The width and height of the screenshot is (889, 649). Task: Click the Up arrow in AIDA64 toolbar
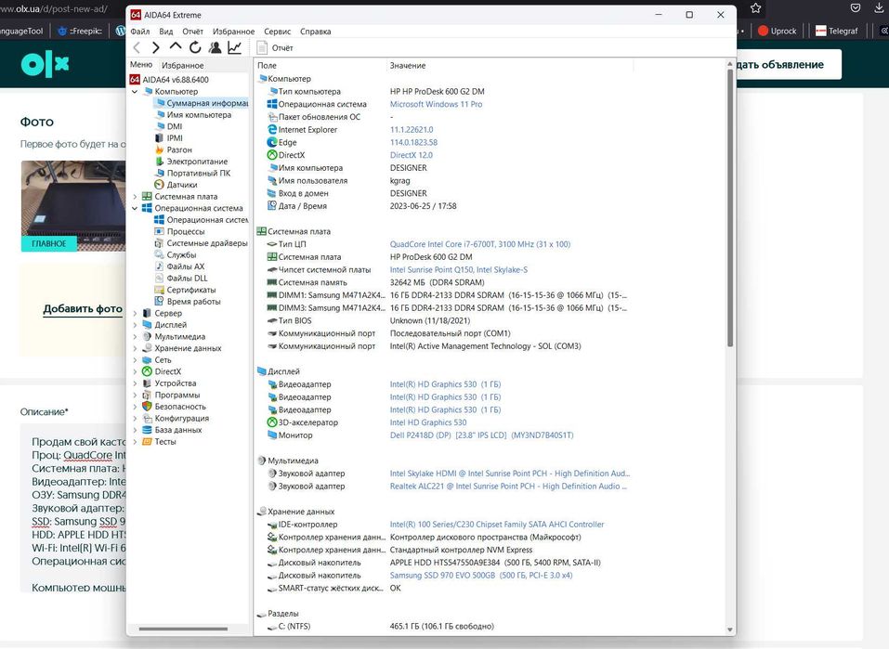click(176, 46)
